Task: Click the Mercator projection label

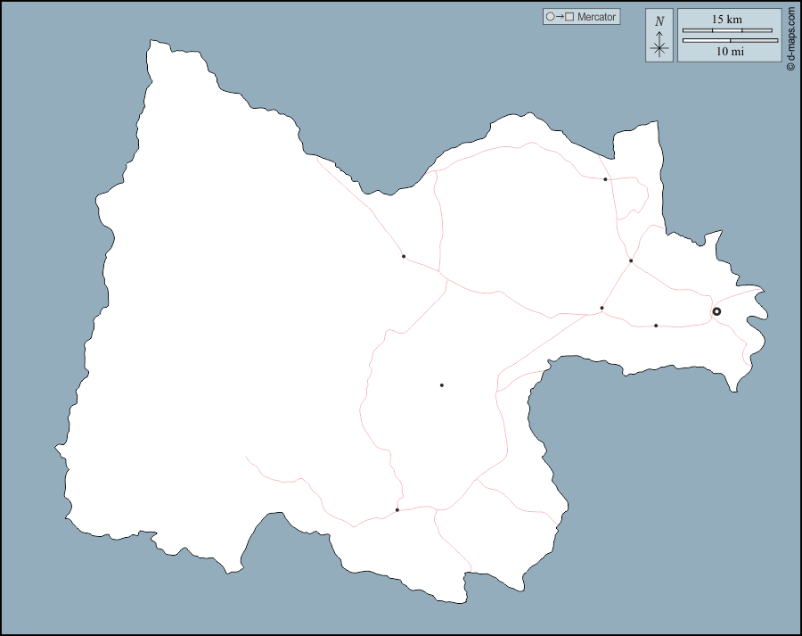Action: coord(595,17)
